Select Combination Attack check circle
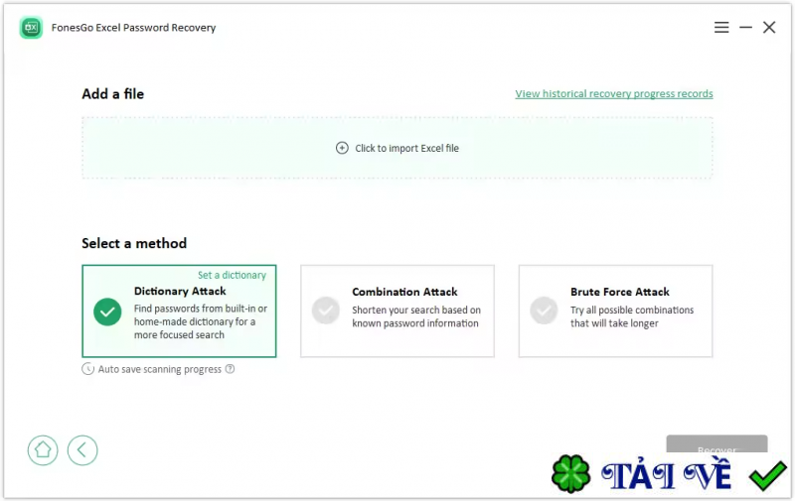Screen dimensions: 795x501 tap(326, 311)
